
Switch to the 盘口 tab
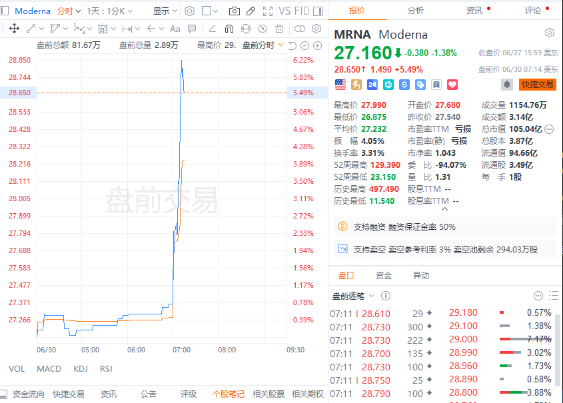pyautogui.click(x=346, y=276)
